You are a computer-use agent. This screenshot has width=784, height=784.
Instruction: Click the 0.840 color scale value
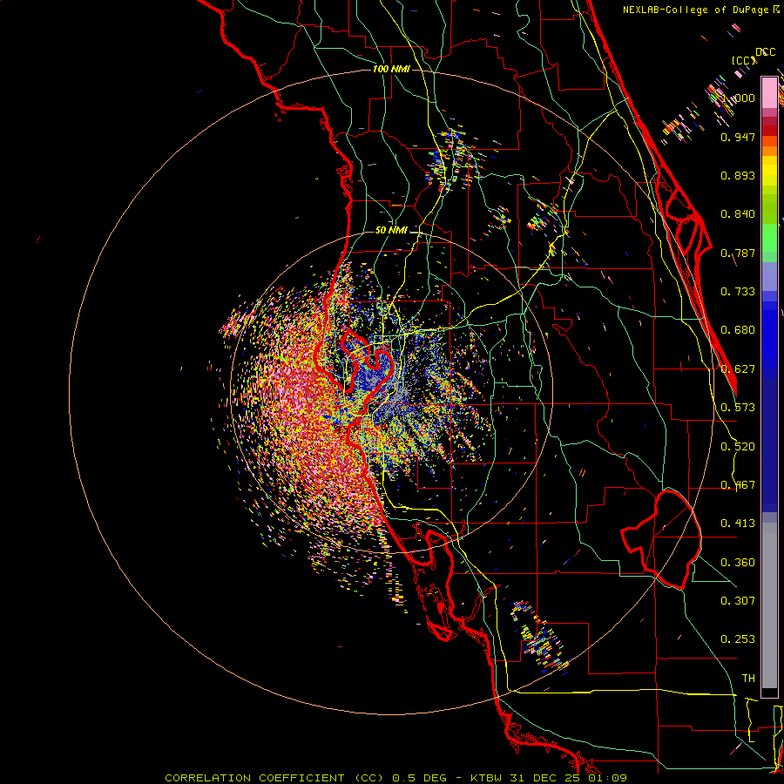point(738,214)
